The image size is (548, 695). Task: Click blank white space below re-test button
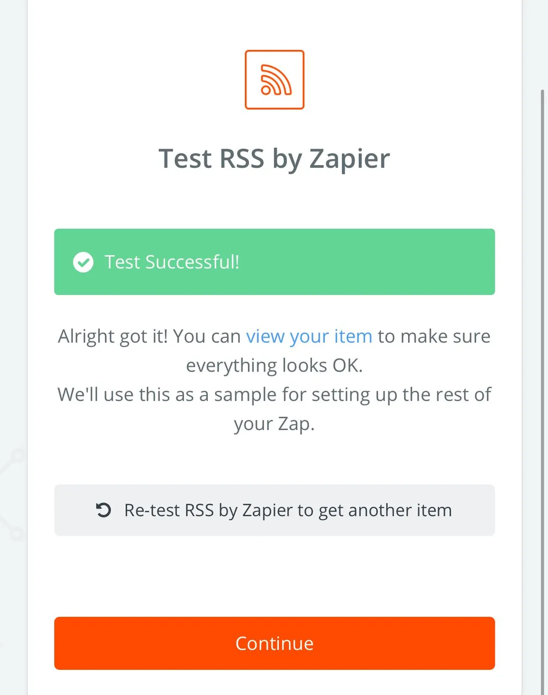(x=275, y=576)
